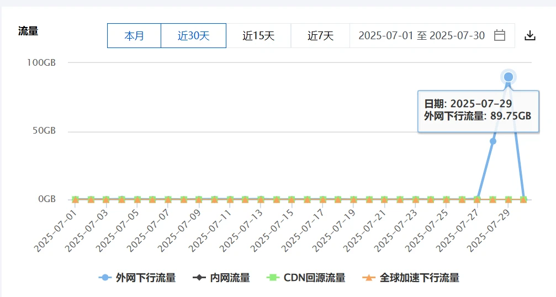Click the highlighted 89.75GB peak data point
Screen dimensions: 556x297
tap(508, 77)
